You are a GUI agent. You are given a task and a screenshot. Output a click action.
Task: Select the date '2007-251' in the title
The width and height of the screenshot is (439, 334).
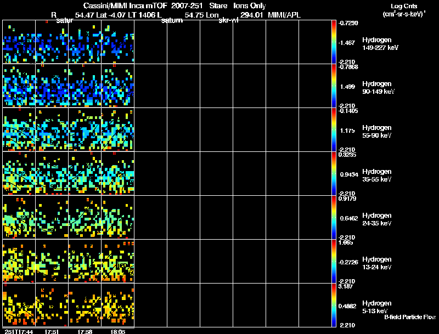tap(187, 5)
